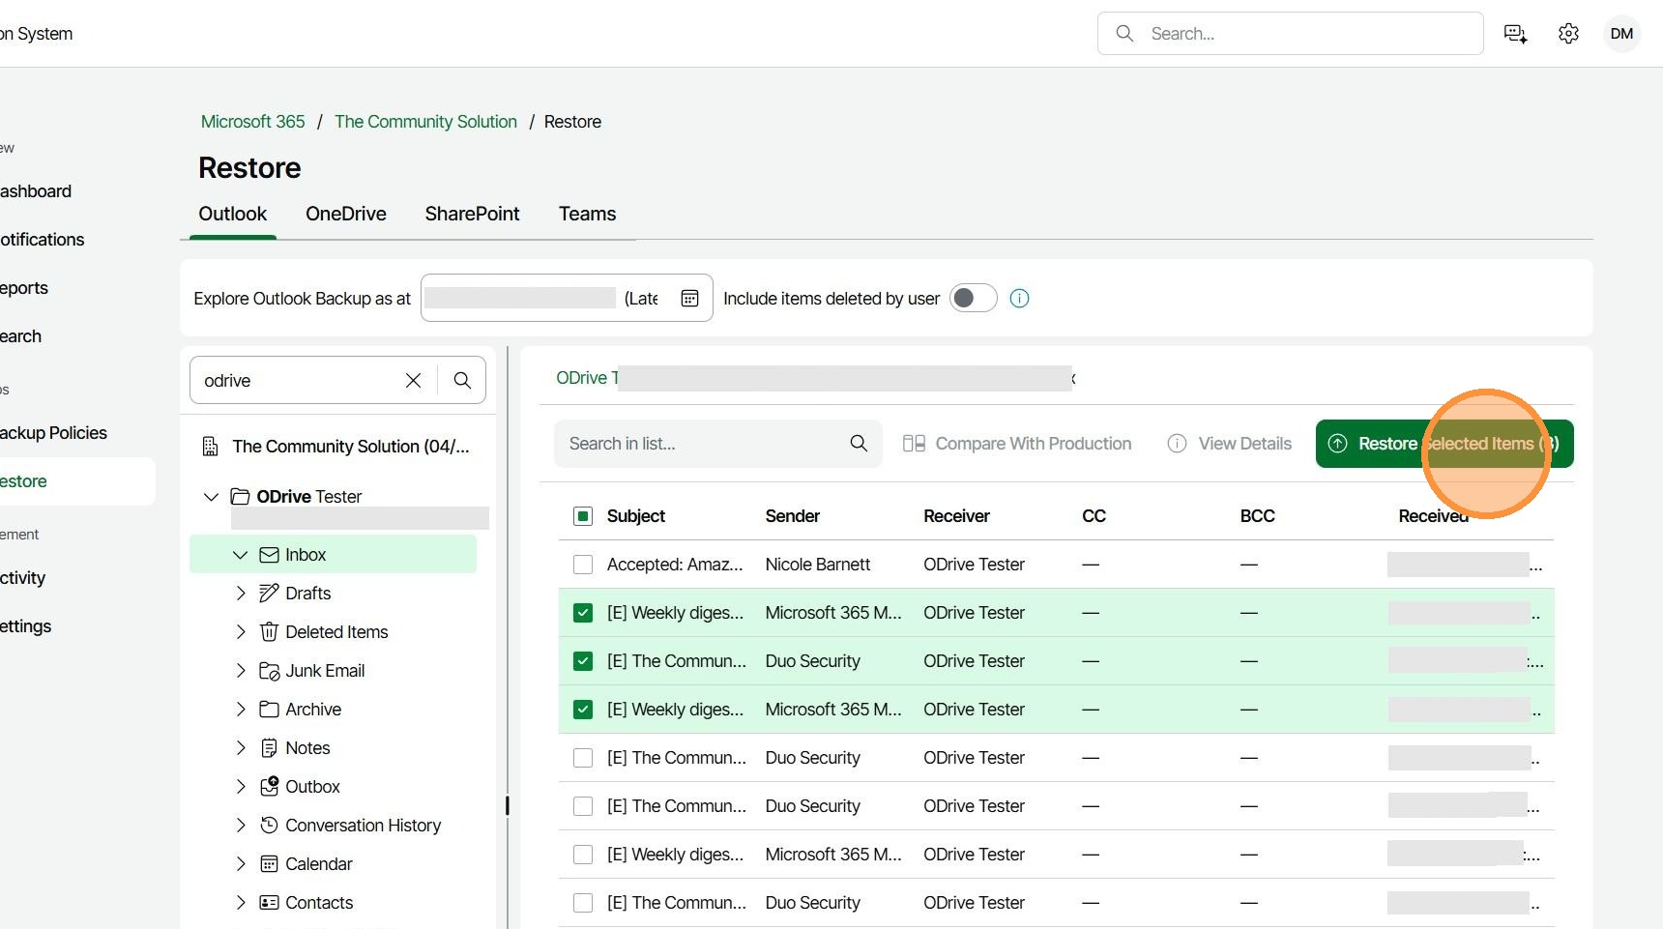This screenshot has height=929, width=1663.
Task: Expand the Deleted Items folder
Action: click(x=241, y=632)
